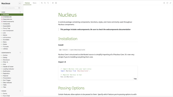This screenshot has height=97, width=173.
Task: Click the search magnifier in Find components
Action: pyautogui.click(x=3, y=8)
